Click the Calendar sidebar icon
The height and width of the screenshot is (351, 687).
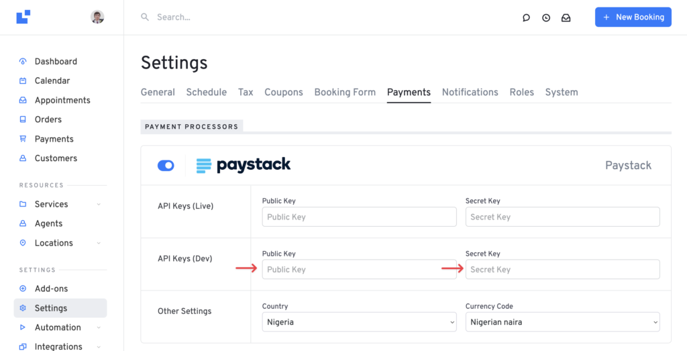point(23,81)
